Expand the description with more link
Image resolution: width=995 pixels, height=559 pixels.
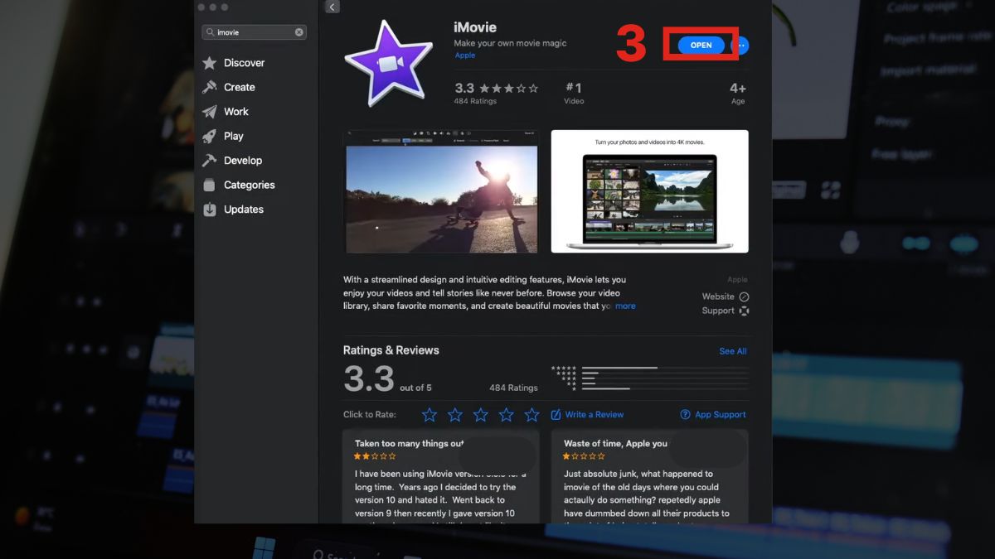pos(625,306)
